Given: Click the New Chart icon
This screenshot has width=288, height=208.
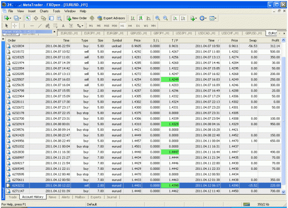Looking at the screenshot, I should pyautogui.click(x=6, y=18).
